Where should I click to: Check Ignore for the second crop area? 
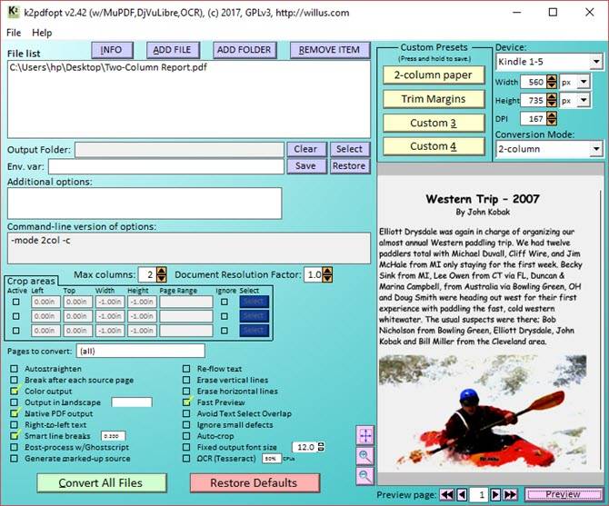(225, 316)
